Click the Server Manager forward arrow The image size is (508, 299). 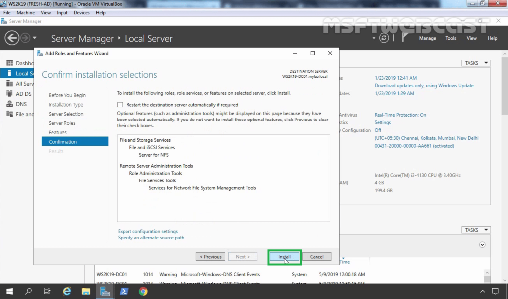click(x=25, y=38)
